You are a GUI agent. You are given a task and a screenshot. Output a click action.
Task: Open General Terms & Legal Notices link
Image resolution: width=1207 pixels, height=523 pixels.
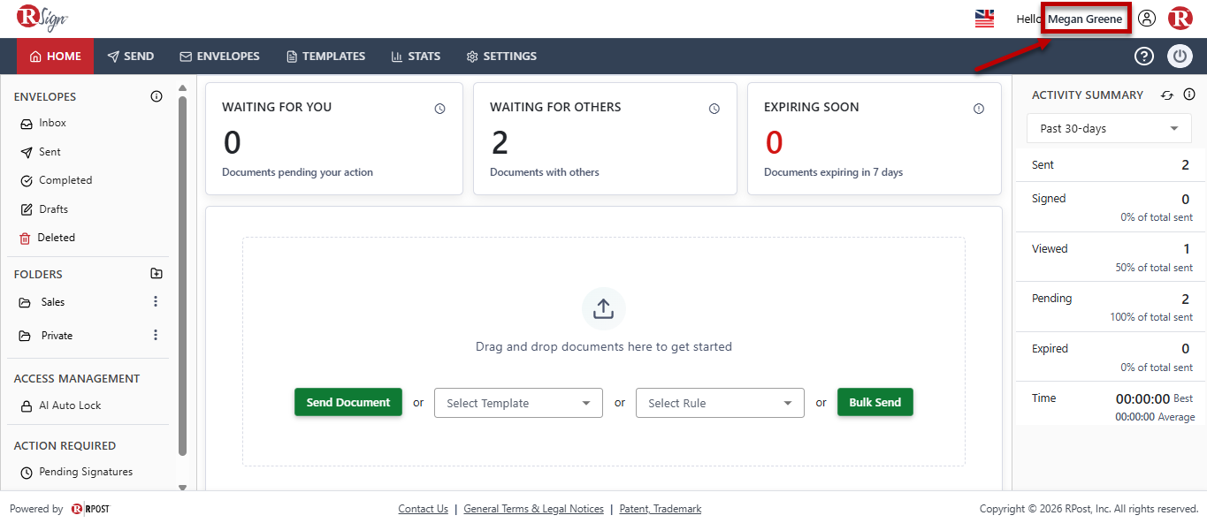pos(533,509)
